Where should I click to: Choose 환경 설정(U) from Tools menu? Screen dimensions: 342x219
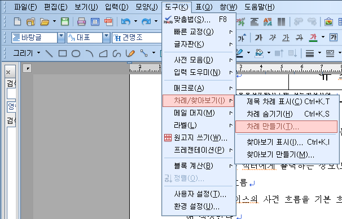pyautogui.click(x=199, y=207)
